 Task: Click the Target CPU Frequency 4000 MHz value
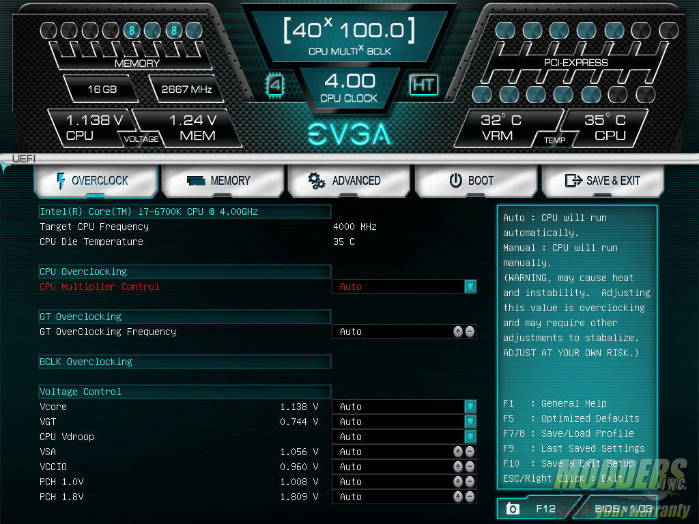click(x=355, y=227)
